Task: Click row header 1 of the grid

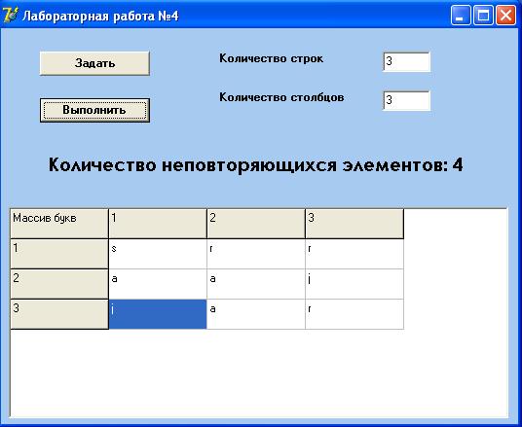Action: tap(59, 254)
